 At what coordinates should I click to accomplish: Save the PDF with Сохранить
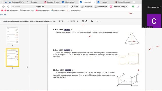87,7
